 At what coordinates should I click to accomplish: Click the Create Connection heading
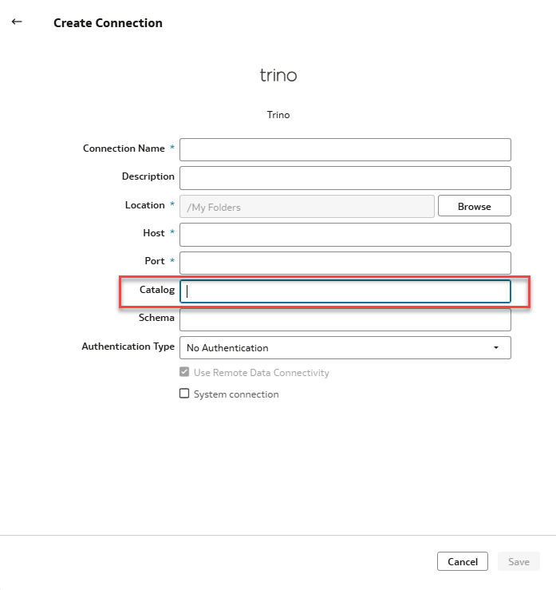108,23
